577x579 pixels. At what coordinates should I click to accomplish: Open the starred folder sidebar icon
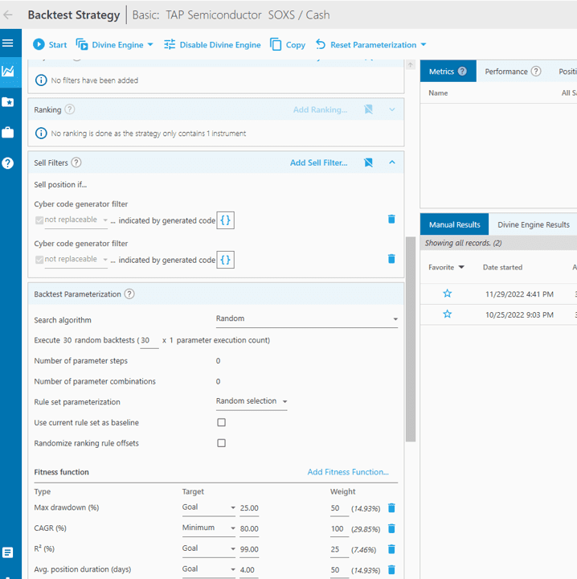click(8, 102)
